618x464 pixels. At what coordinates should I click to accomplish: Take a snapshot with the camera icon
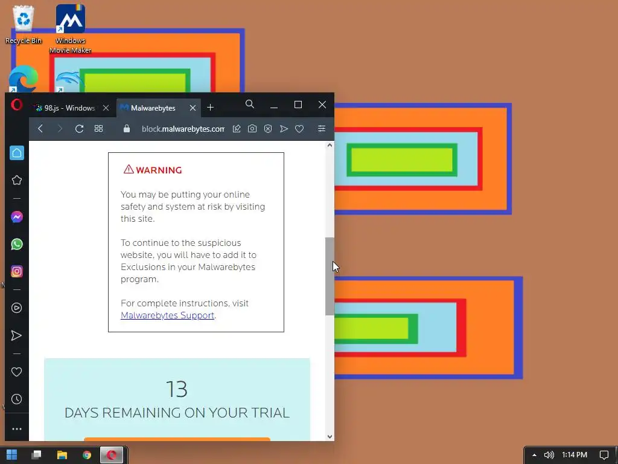tap(252, 129)
